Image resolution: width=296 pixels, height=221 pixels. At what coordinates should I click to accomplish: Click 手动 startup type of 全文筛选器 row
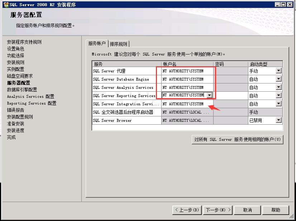tap(265, 112)
